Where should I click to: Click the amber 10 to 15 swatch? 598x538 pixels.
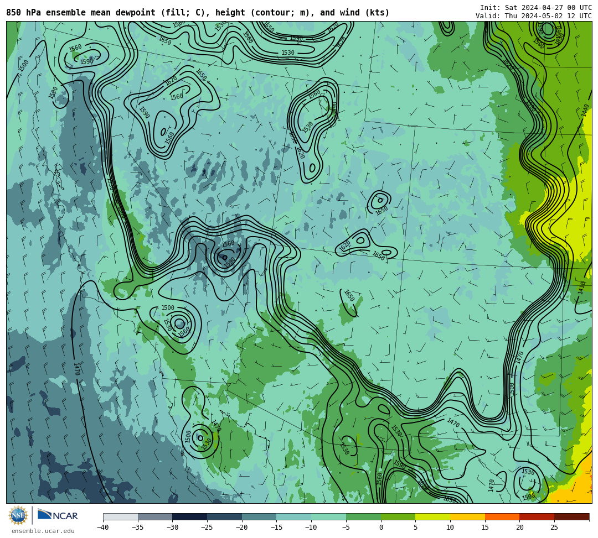(467, 516)
